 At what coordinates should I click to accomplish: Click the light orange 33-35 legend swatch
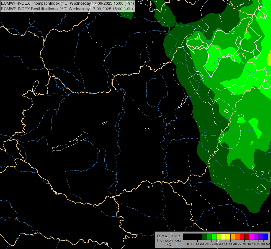tap(233, 237)
